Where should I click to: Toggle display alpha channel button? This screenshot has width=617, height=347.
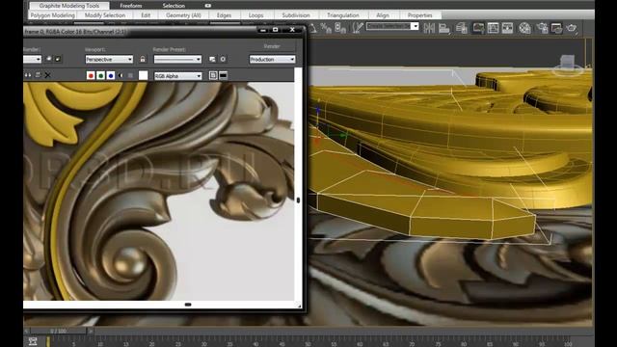pyautogui.click(x=121, y=75)
